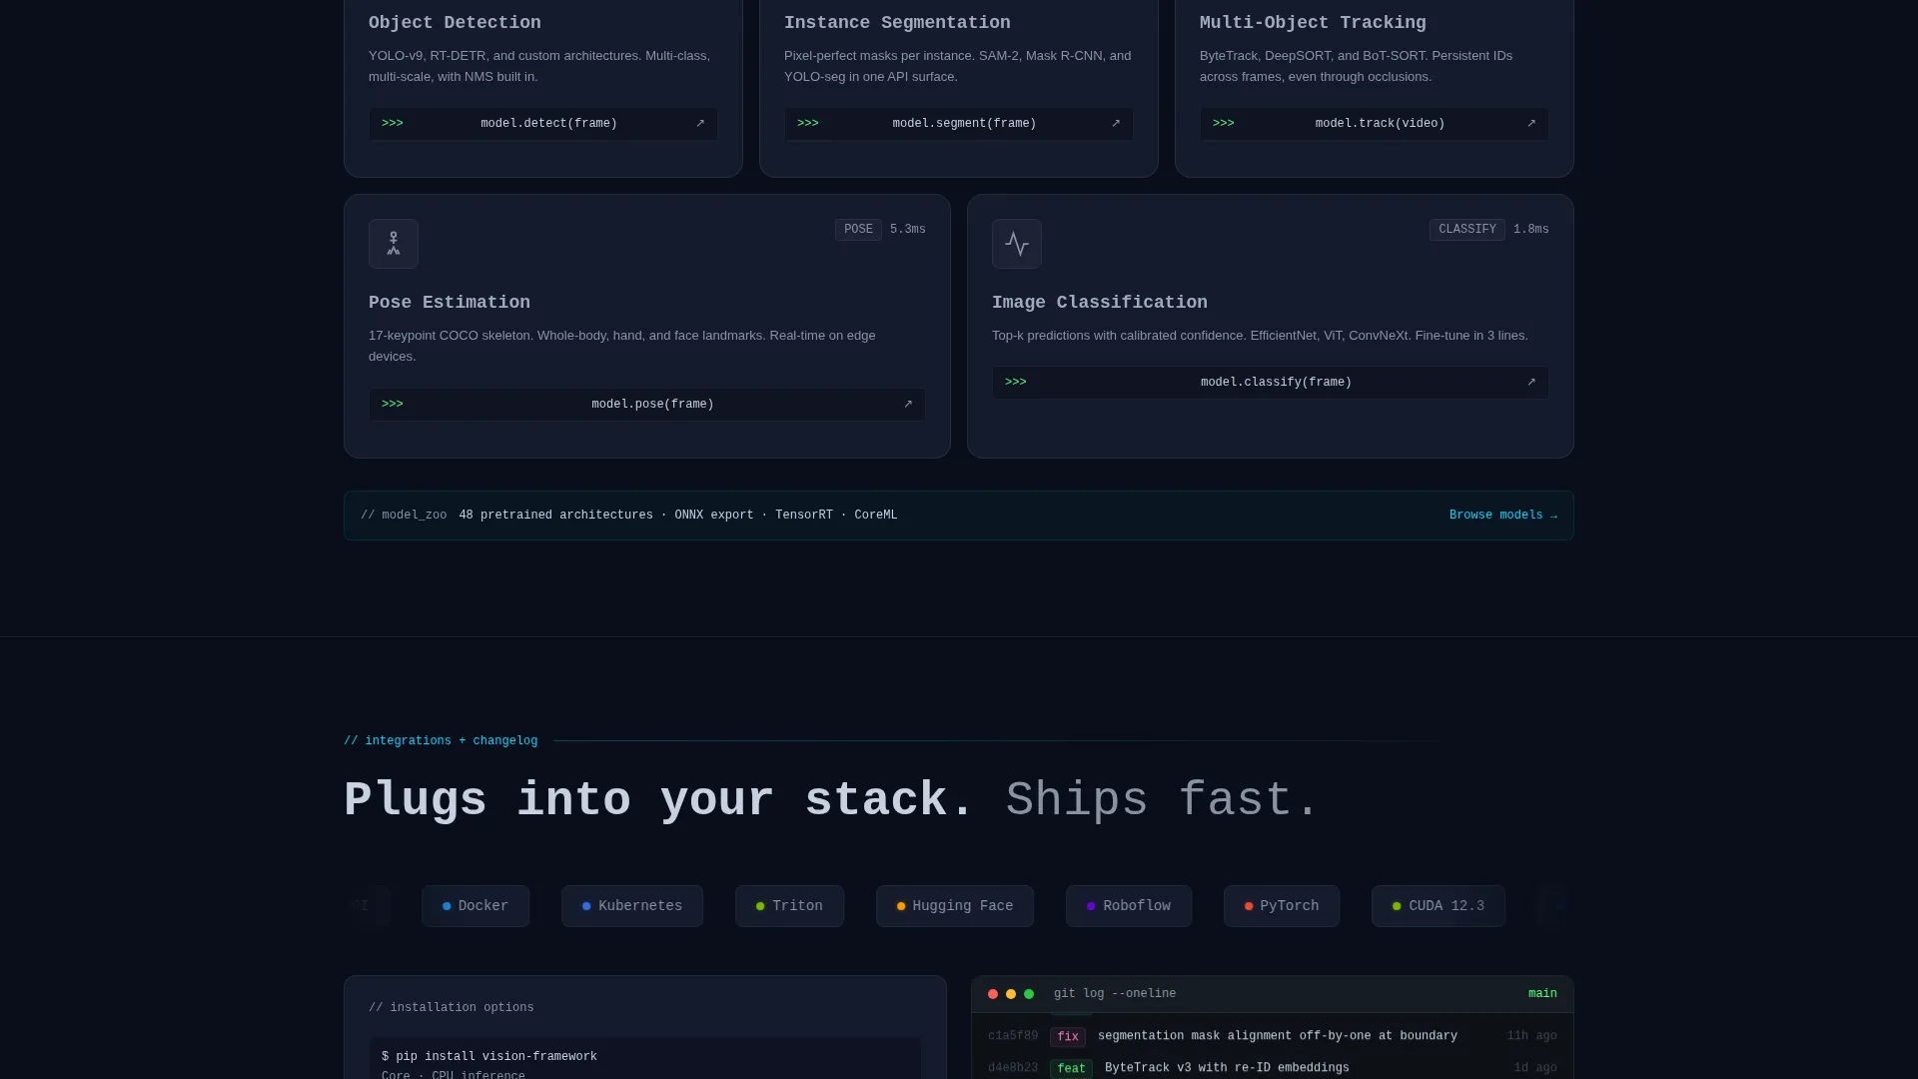
Task: Click the // integrations + changelog label
Action: [441, 741]
